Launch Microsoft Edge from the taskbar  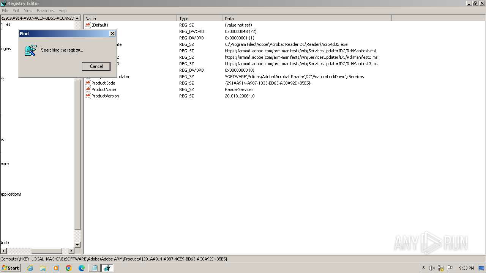82,268
